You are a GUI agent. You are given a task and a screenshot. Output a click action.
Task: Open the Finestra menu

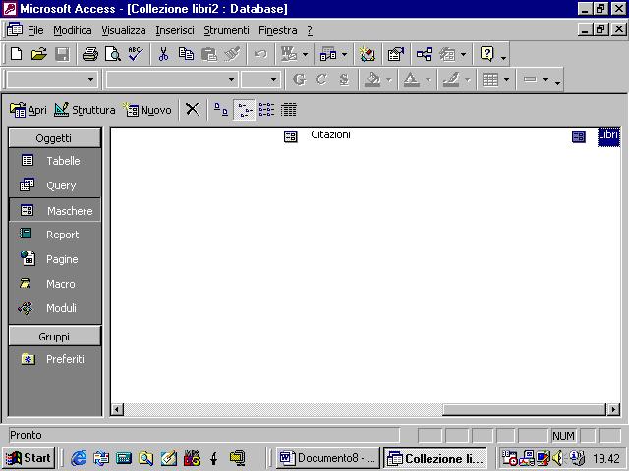[278, 30]
